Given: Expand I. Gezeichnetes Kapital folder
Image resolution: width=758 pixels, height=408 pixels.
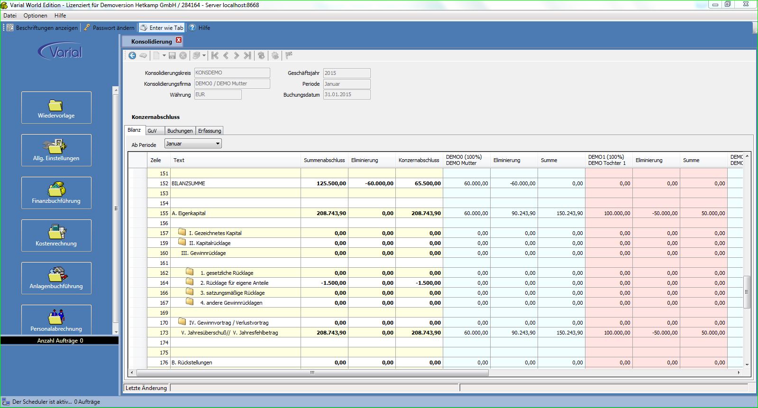Looking at the screenshot, I should (182, 232).
